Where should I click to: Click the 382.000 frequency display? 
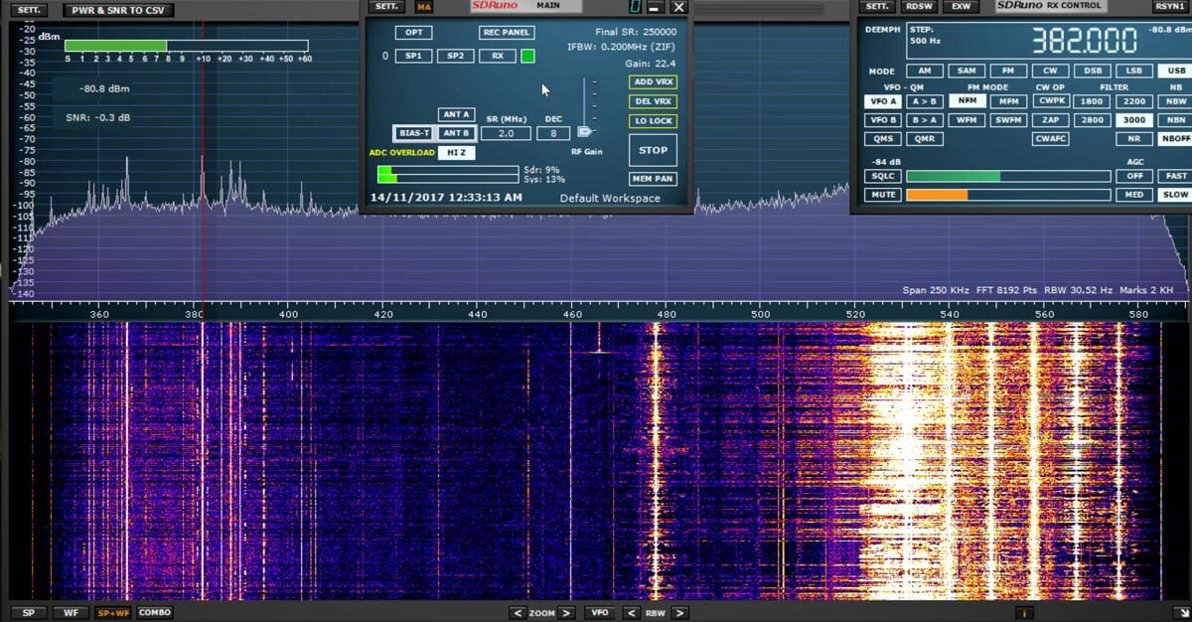click(x=1084, y=41)
